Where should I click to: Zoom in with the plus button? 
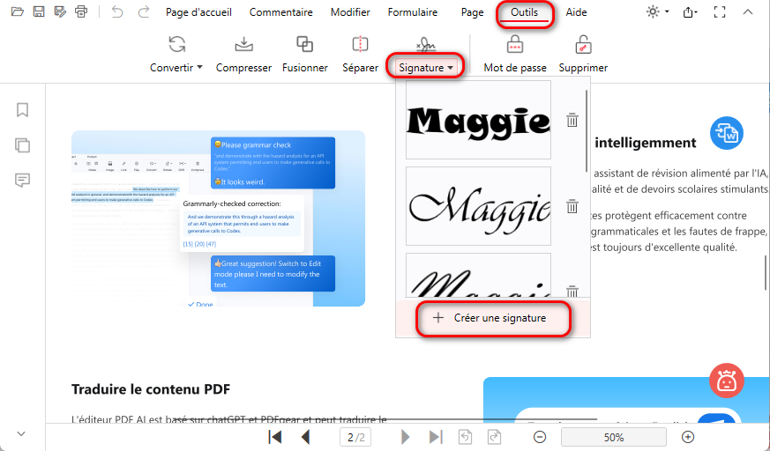tap(688, 437)
